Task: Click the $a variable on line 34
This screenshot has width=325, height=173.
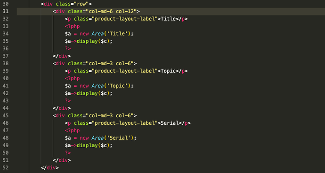Action: coord(68,34)
